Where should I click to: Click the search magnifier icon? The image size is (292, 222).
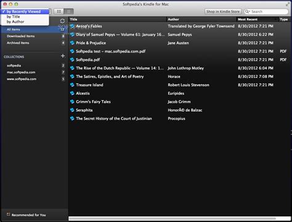247,12
